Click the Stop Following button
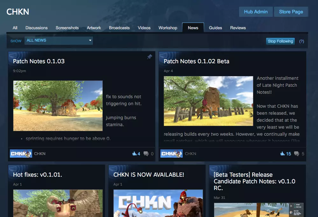This screenshot has width=318, height=217. point(280,41)
